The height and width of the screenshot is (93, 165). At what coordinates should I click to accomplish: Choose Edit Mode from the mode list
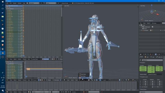click(x=84, y=76)
